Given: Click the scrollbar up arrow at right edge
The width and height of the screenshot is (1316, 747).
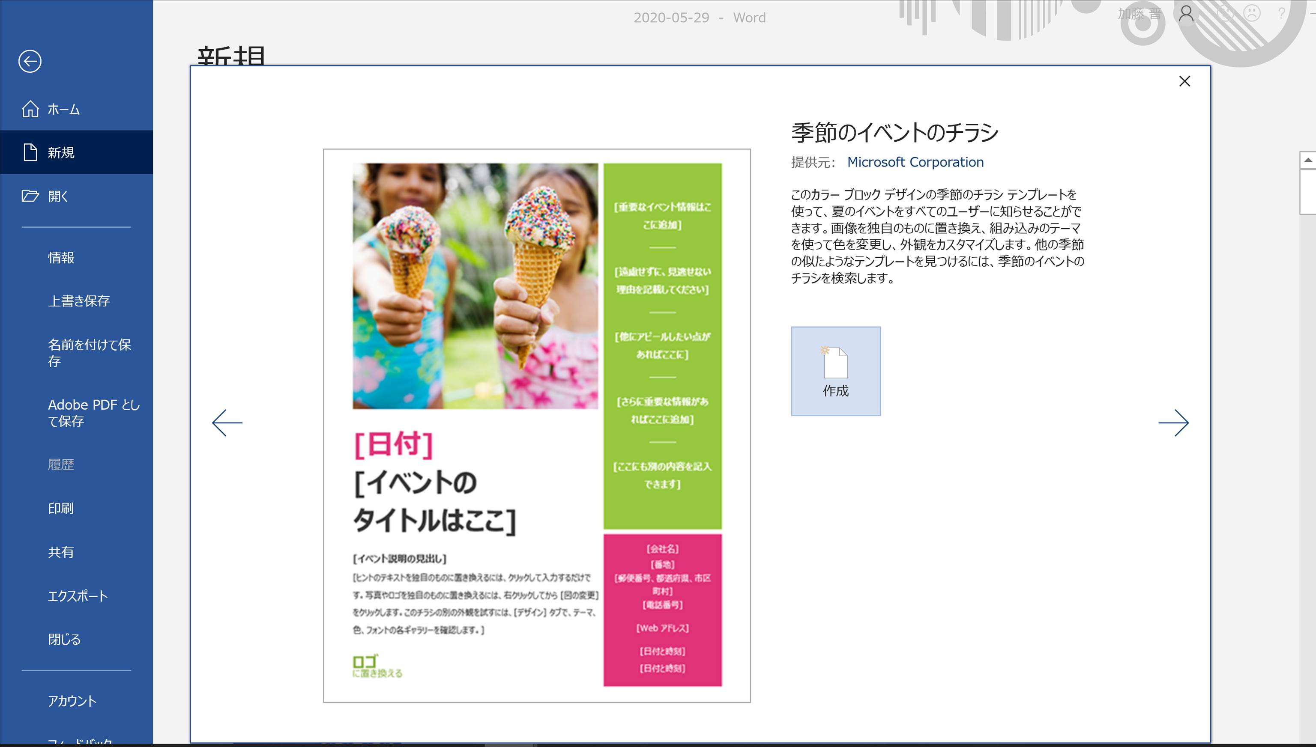Looking at the screenshot, I should pos(1308,160).
